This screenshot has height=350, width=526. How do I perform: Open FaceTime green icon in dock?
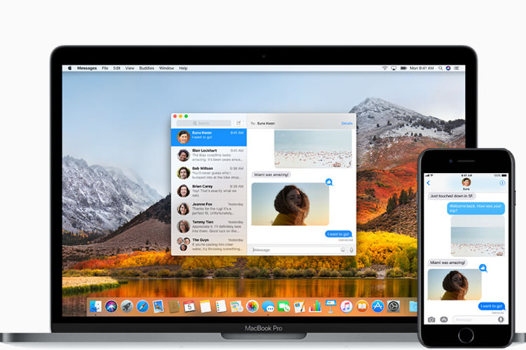pyautogui.click(x=283, y=306)
